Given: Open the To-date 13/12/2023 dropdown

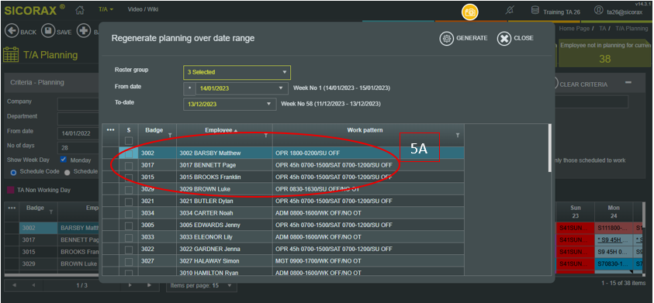Looking at the screenshot, I should (x=230, y=104).
